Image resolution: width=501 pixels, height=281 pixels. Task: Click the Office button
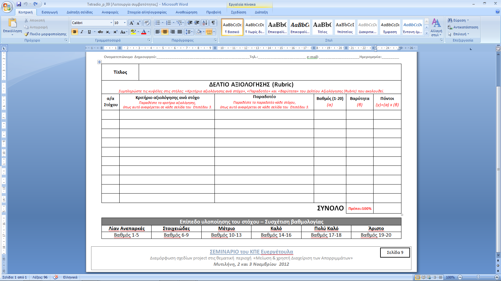coord(7,7)
